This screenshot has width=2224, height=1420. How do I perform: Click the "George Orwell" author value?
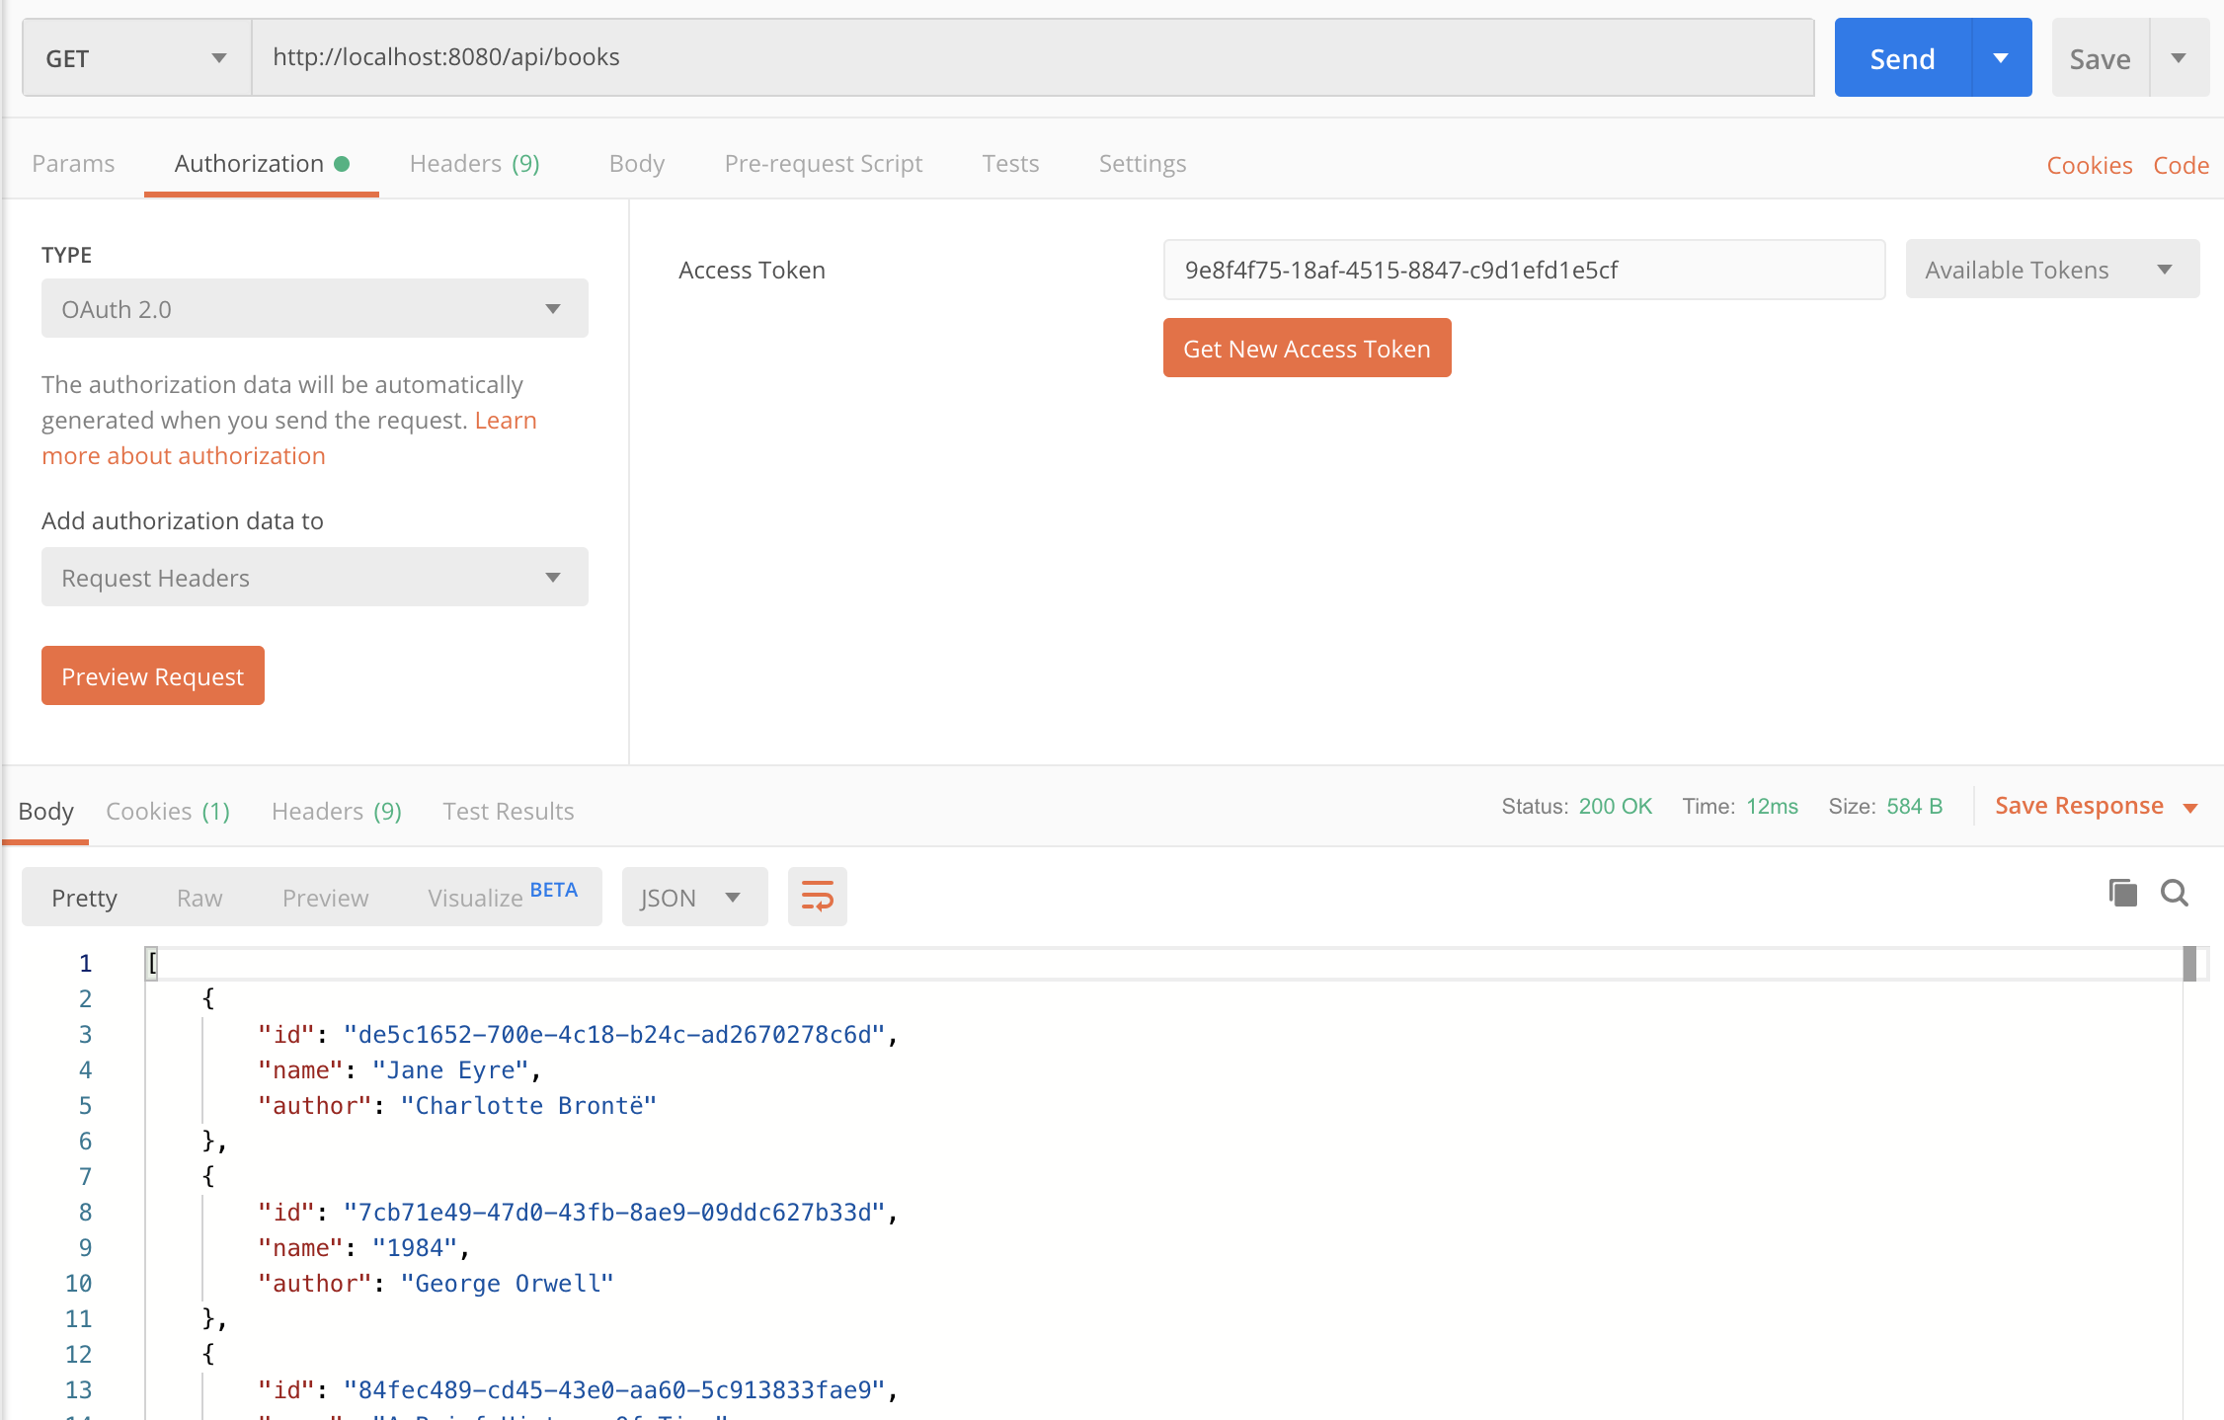[x=507, y=1284]
